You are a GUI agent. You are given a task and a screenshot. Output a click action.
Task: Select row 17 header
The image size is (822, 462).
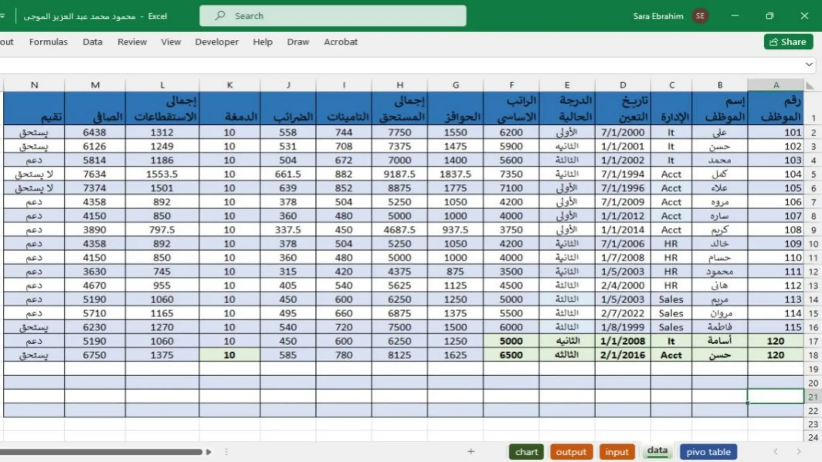(813, 341)
